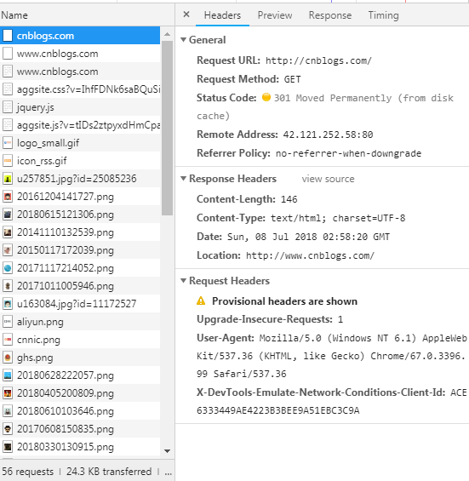
Task: Click the u163084.jpg avatar thumbnail icon
Action: point(8,303)
